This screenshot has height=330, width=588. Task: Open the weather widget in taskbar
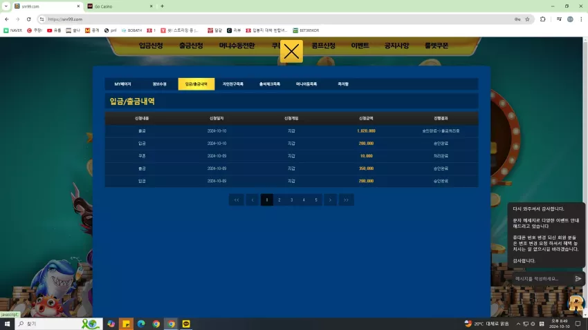(486, 324)
